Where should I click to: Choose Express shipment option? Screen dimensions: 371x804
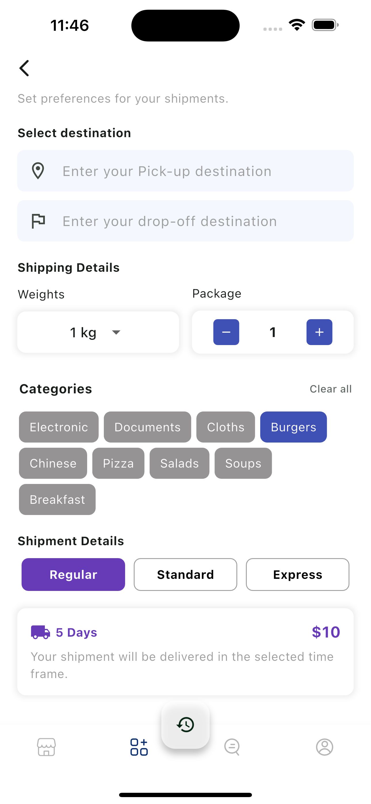point(297,574)
